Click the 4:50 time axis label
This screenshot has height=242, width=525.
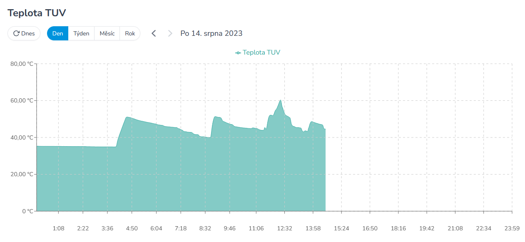coord(132,228)
